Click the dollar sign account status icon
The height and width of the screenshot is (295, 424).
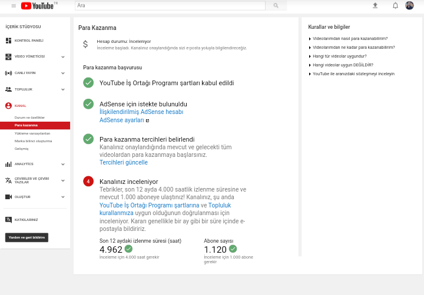click(85, 44)
